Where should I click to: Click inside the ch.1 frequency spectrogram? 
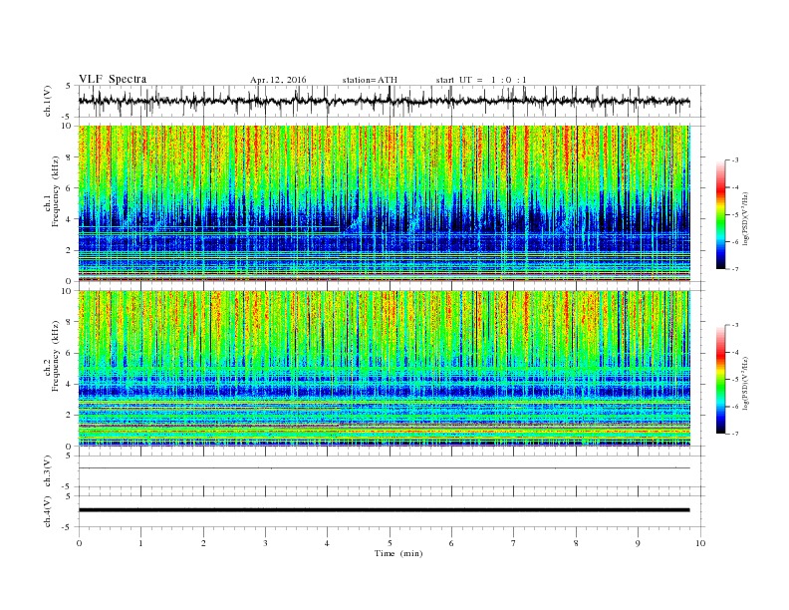pyautogui.click(x=384, y=203)
